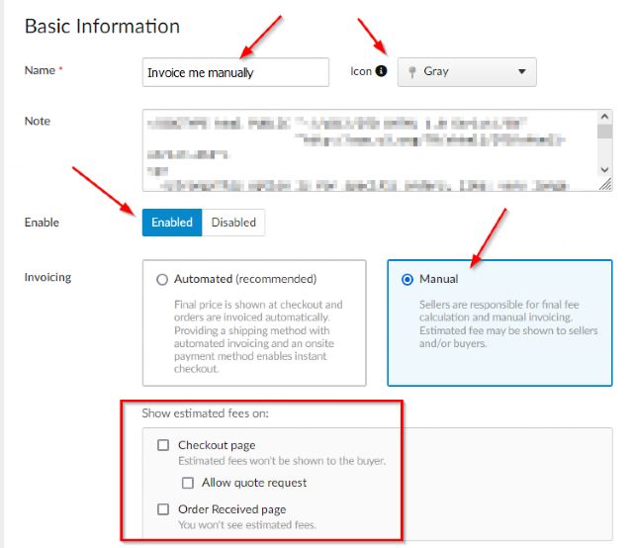
Task: Switch the shipping method to Disabled
Action: point(233,223)
